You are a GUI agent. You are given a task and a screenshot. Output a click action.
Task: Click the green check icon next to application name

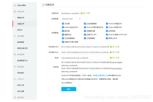[x=81, y=13]
